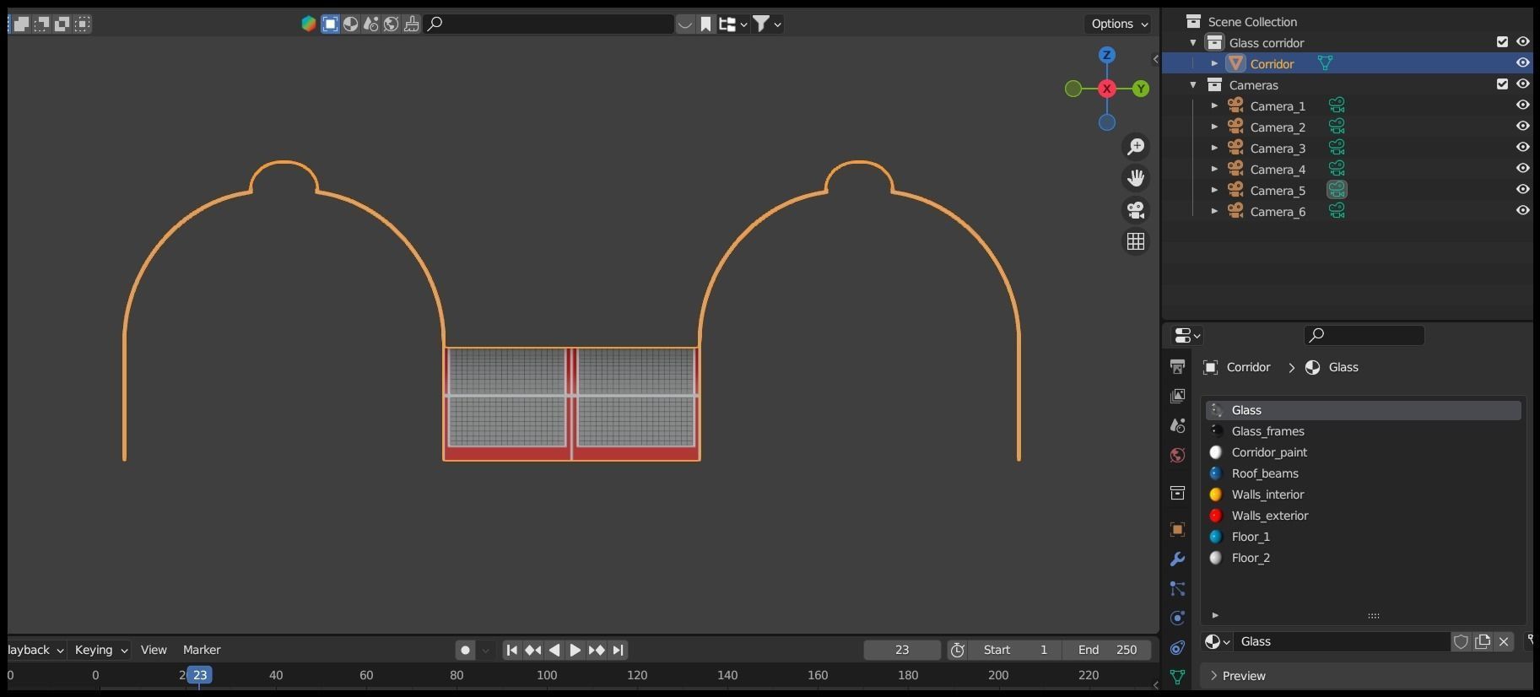1540x697 pixels.
Task: Open the Scene properties tab
Action: point(1177,425)
